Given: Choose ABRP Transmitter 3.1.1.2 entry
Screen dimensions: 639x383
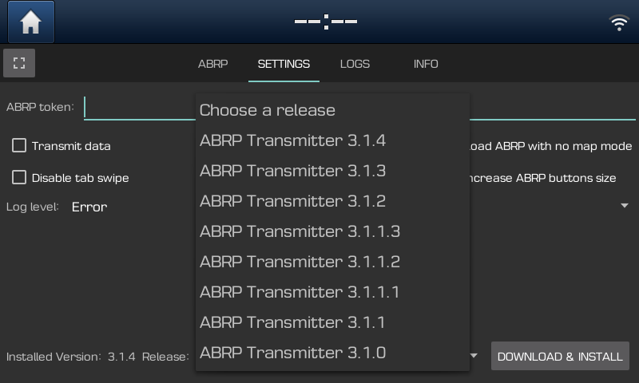Looking at the screenshot, I should point(332,262).
